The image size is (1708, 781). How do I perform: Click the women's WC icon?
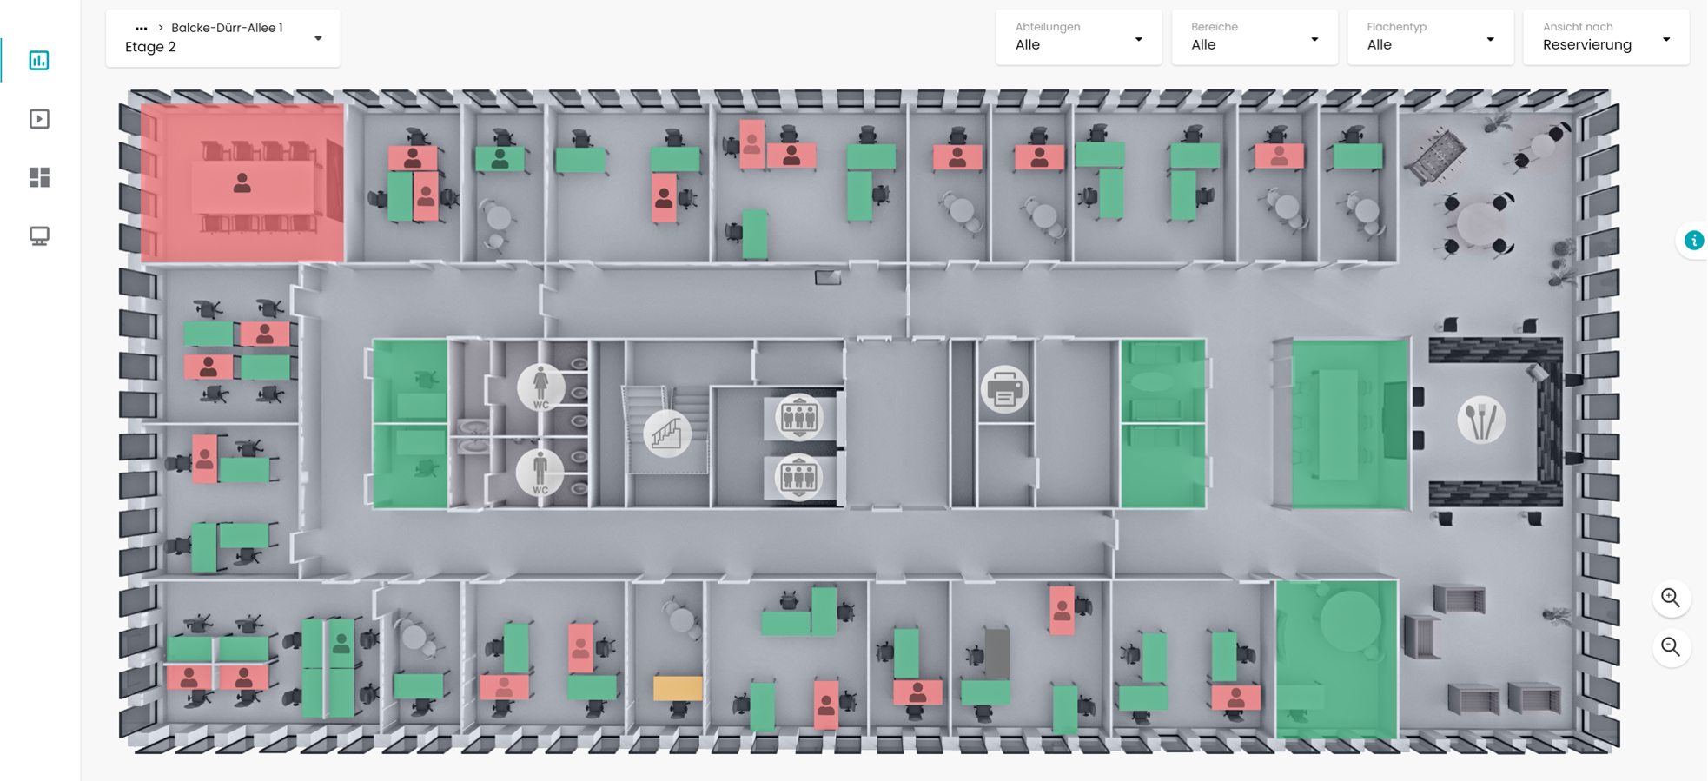point(540,387)
